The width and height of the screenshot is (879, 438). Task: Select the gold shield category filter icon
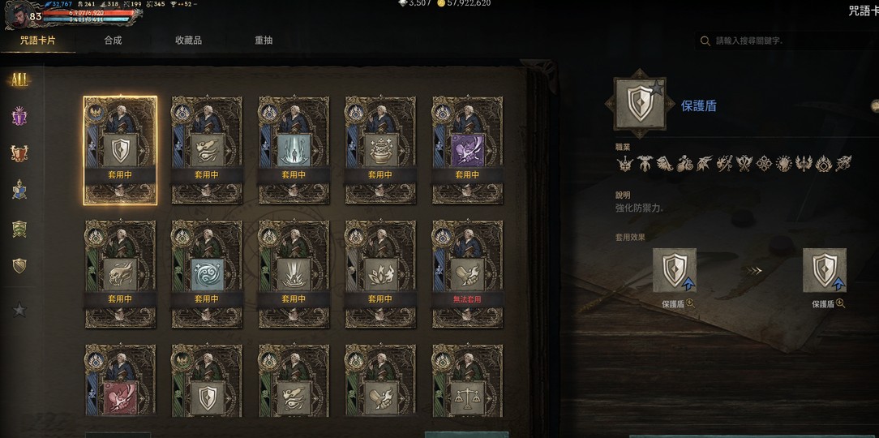click(x=19, y=266)
